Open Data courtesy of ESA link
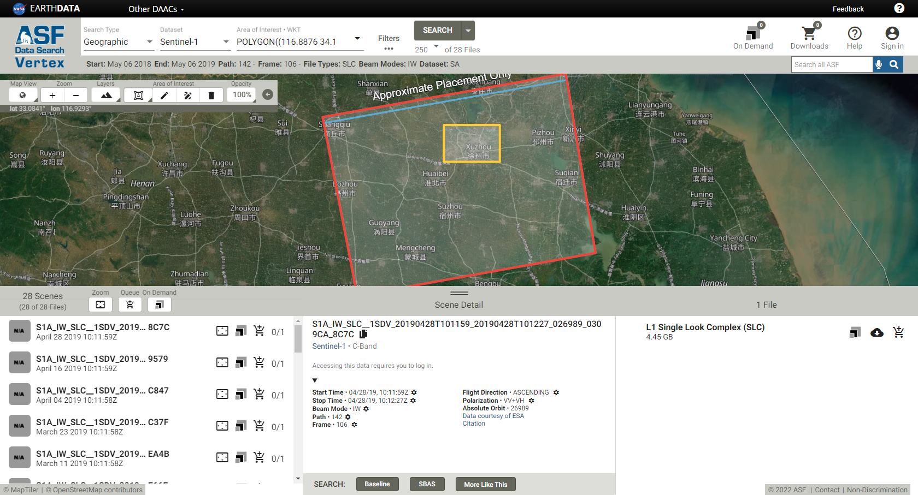This screenshot has width=918, height=495. (493, 416)
